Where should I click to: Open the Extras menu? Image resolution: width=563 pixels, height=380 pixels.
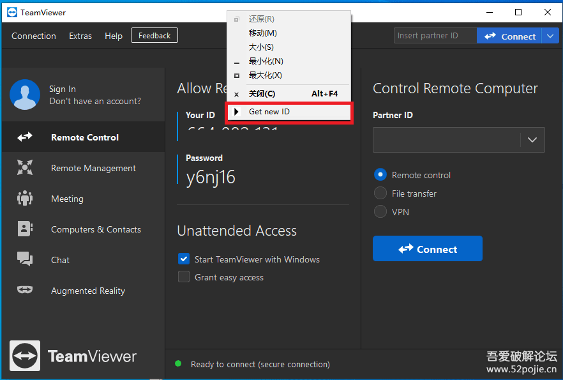[80, 36]
